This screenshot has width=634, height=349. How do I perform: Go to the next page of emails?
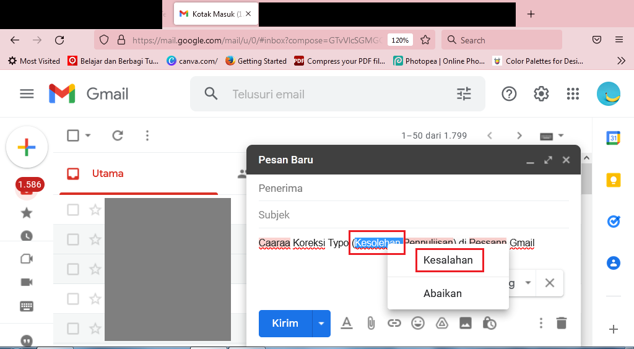point(519,136)
